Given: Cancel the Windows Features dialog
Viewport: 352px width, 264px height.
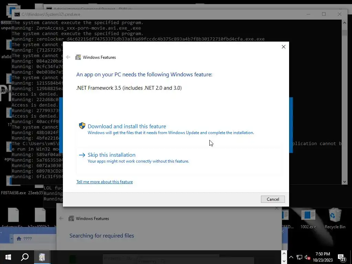Looking at the screenshot, I should 273,199.
